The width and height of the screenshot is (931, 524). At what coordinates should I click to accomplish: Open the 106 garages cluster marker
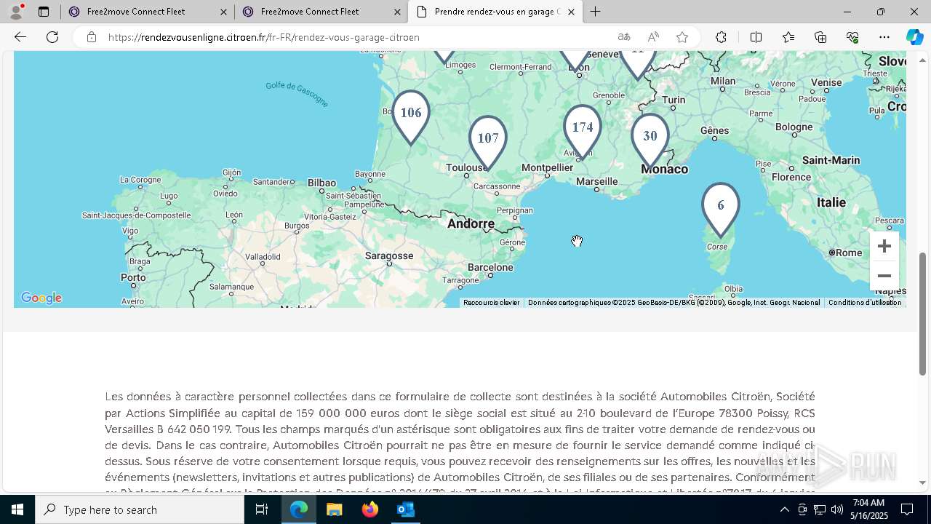(x=411, y=116)
